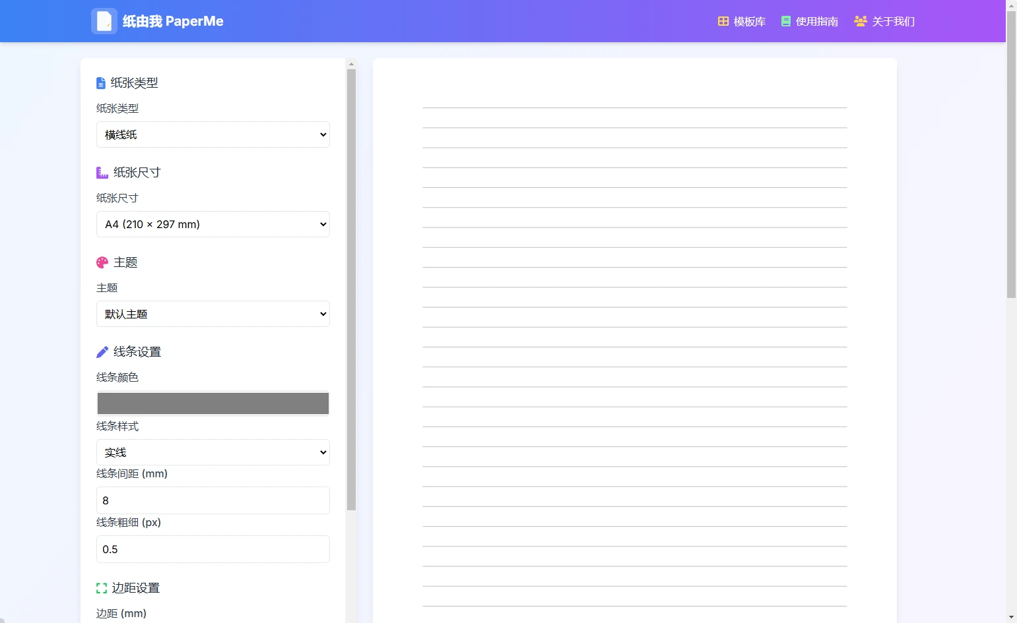
Task: Expand the A4 paper size dropdown
Action: click(213, 224)
